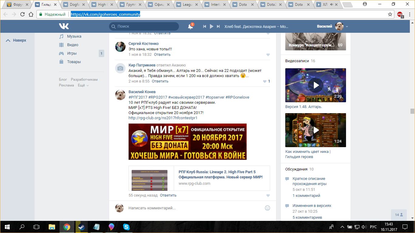The width and height of the screenshot is (415, 233).
Task: Skip to next track in header player
Action: (x=218, y=27)
